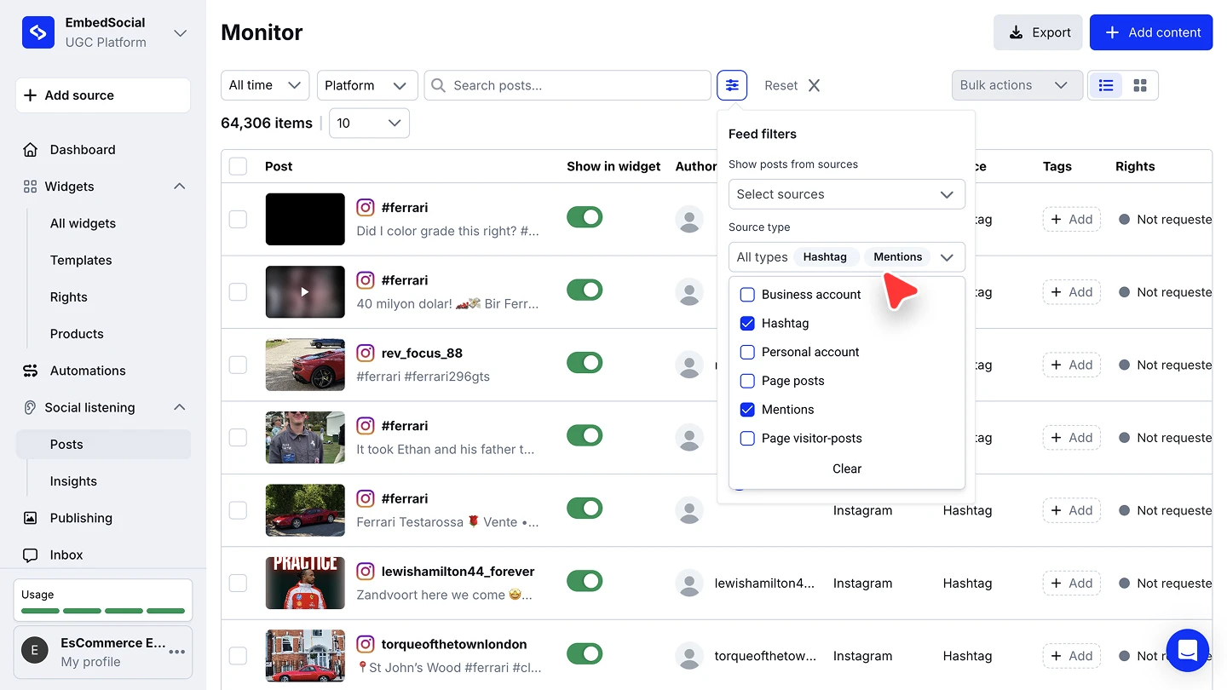Click the E profile avatar
Screen dimensions: 1227x690
tap(34, 652)
